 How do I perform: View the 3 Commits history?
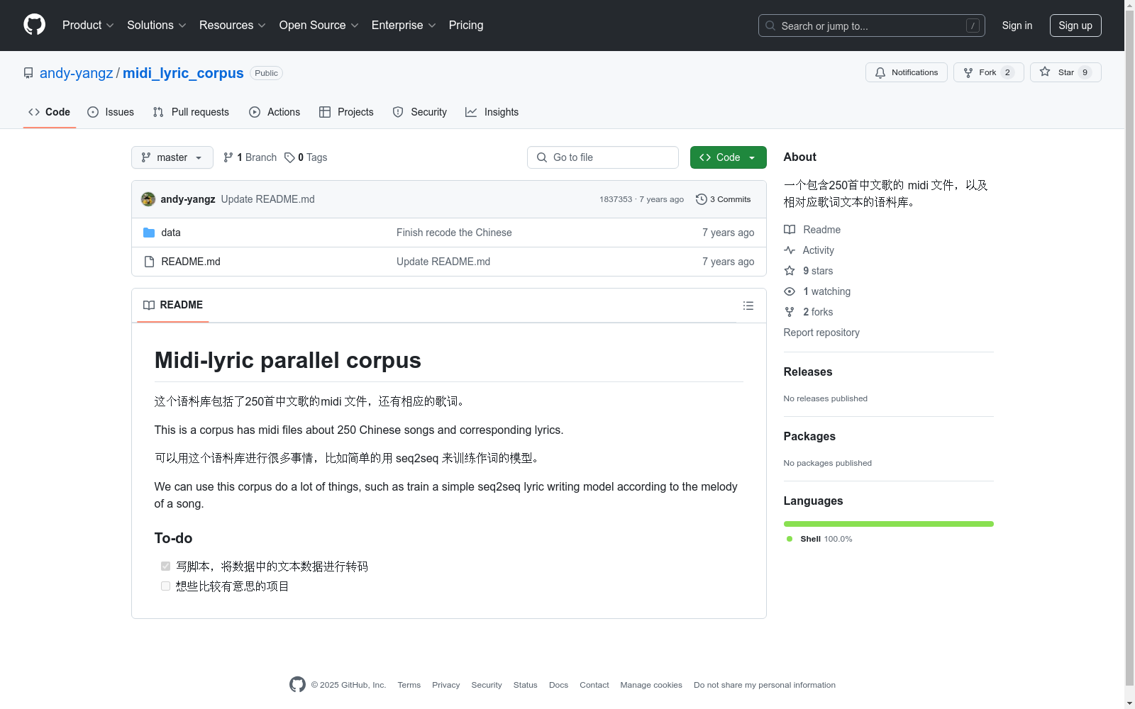click(724, 199)
